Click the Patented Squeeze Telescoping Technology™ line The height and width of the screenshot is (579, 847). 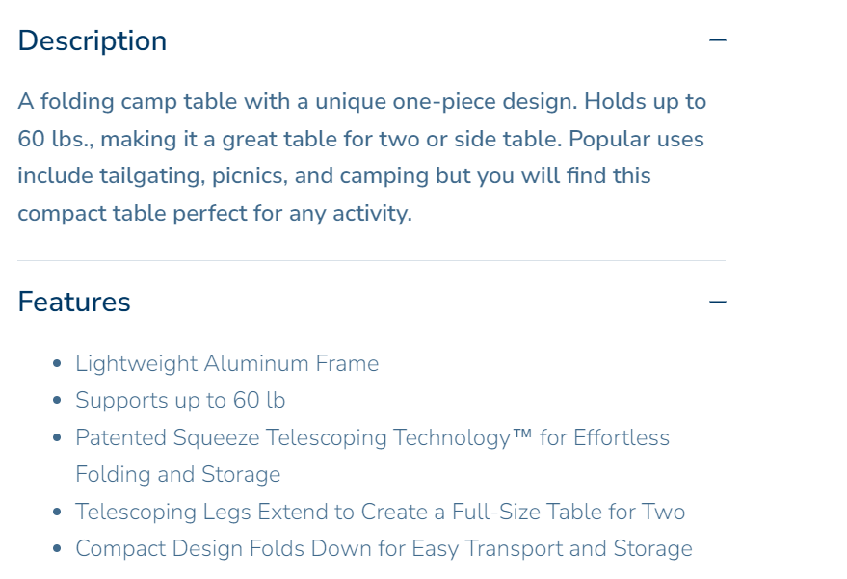(372, 437)
